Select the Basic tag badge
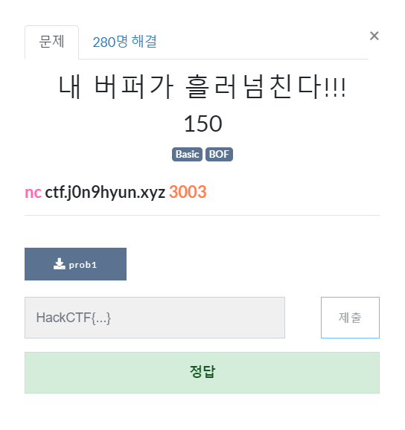The height and width of the screenshot is (430, 405). pyautogui.click(x=187, y=155)
